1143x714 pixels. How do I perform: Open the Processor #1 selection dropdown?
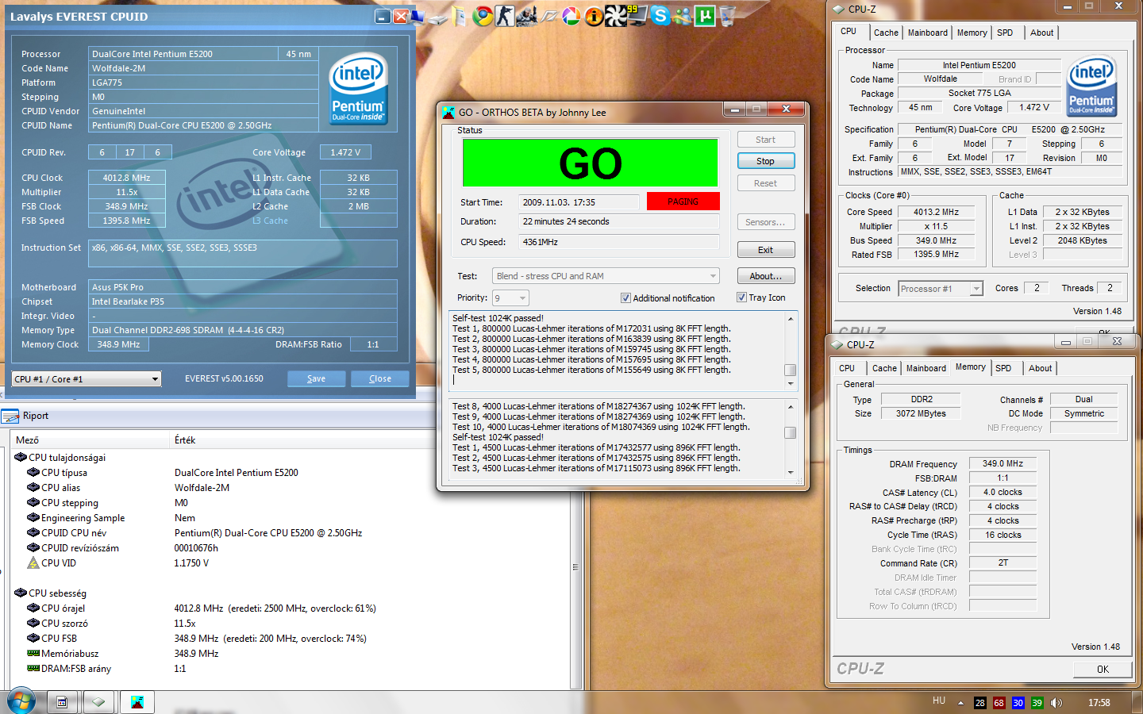[x=941, y=289]
